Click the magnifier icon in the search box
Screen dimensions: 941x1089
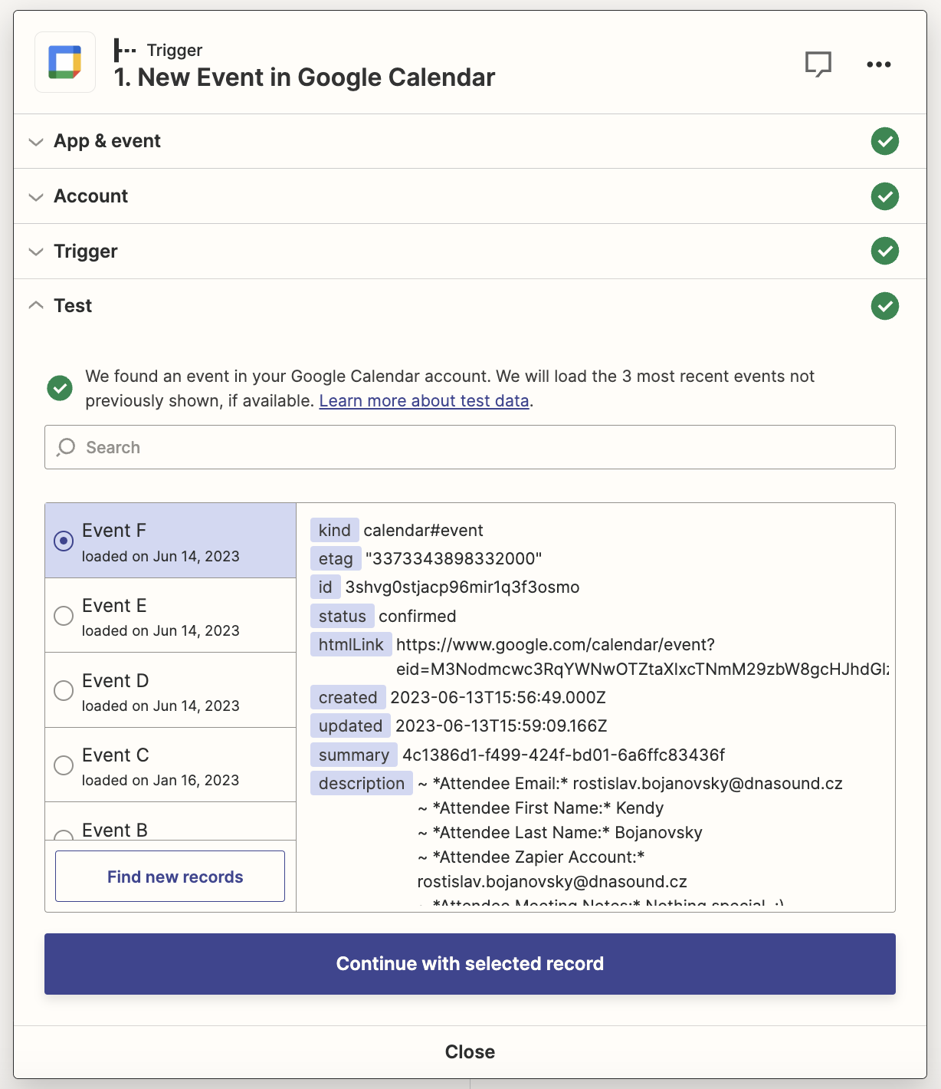pyautogui.click(x=67, y=447)
